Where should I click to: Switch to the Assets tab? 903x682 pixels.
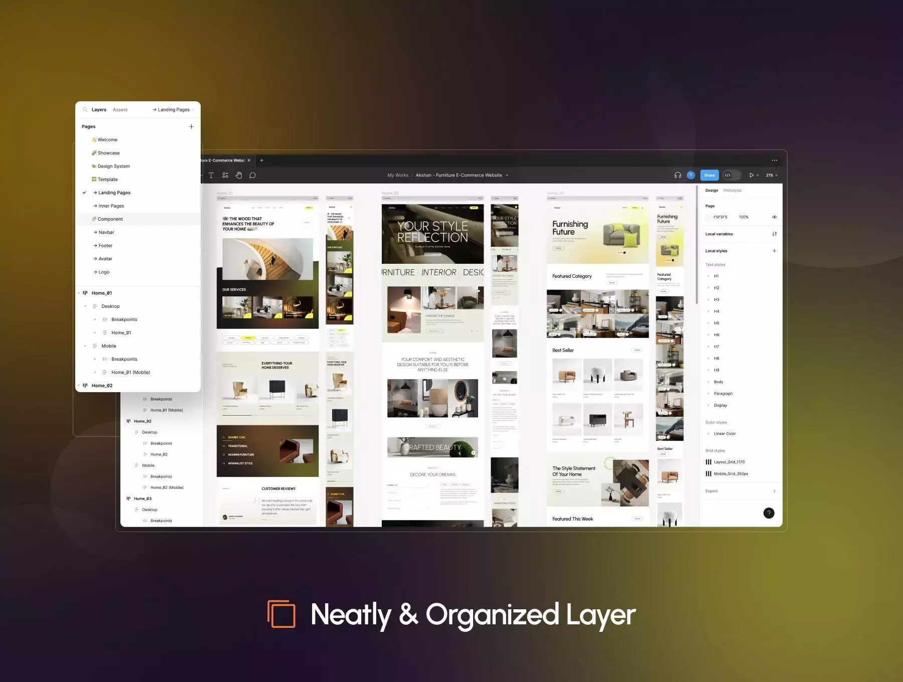[x=120, y=109]
